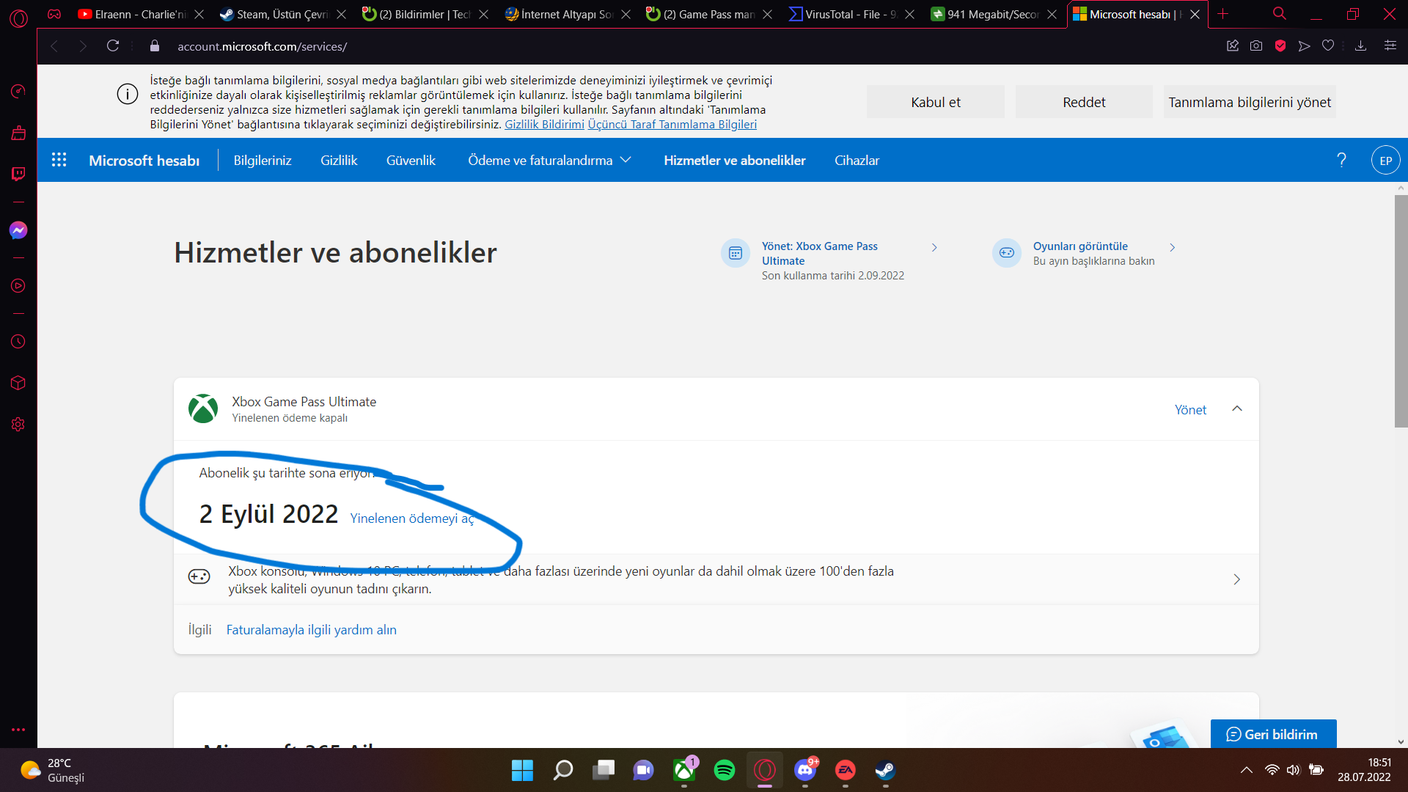Viewport: 1408px width, 792px height.
Task: Open Opera sidebar history clock icon
Action: [18, 342]
